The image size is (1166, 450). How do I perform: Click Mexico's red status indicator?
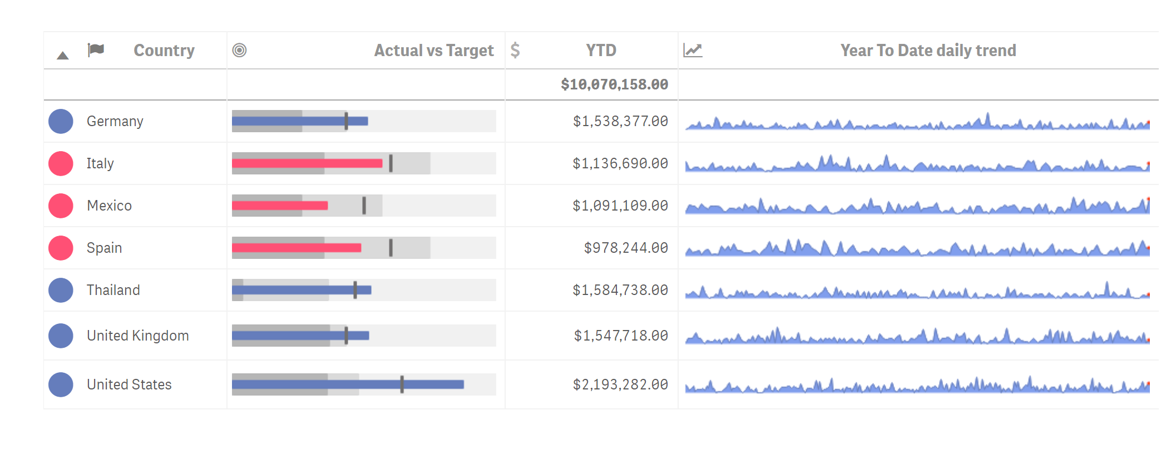point(61,206)
